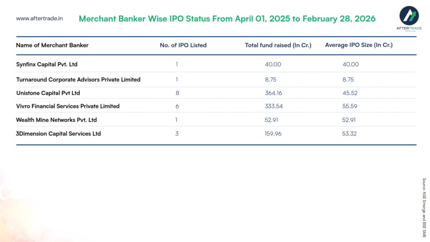Select 3Dimension Capital Services Ltd row
This screenshot has width=430, height=242.
click(x=58, y=134)
